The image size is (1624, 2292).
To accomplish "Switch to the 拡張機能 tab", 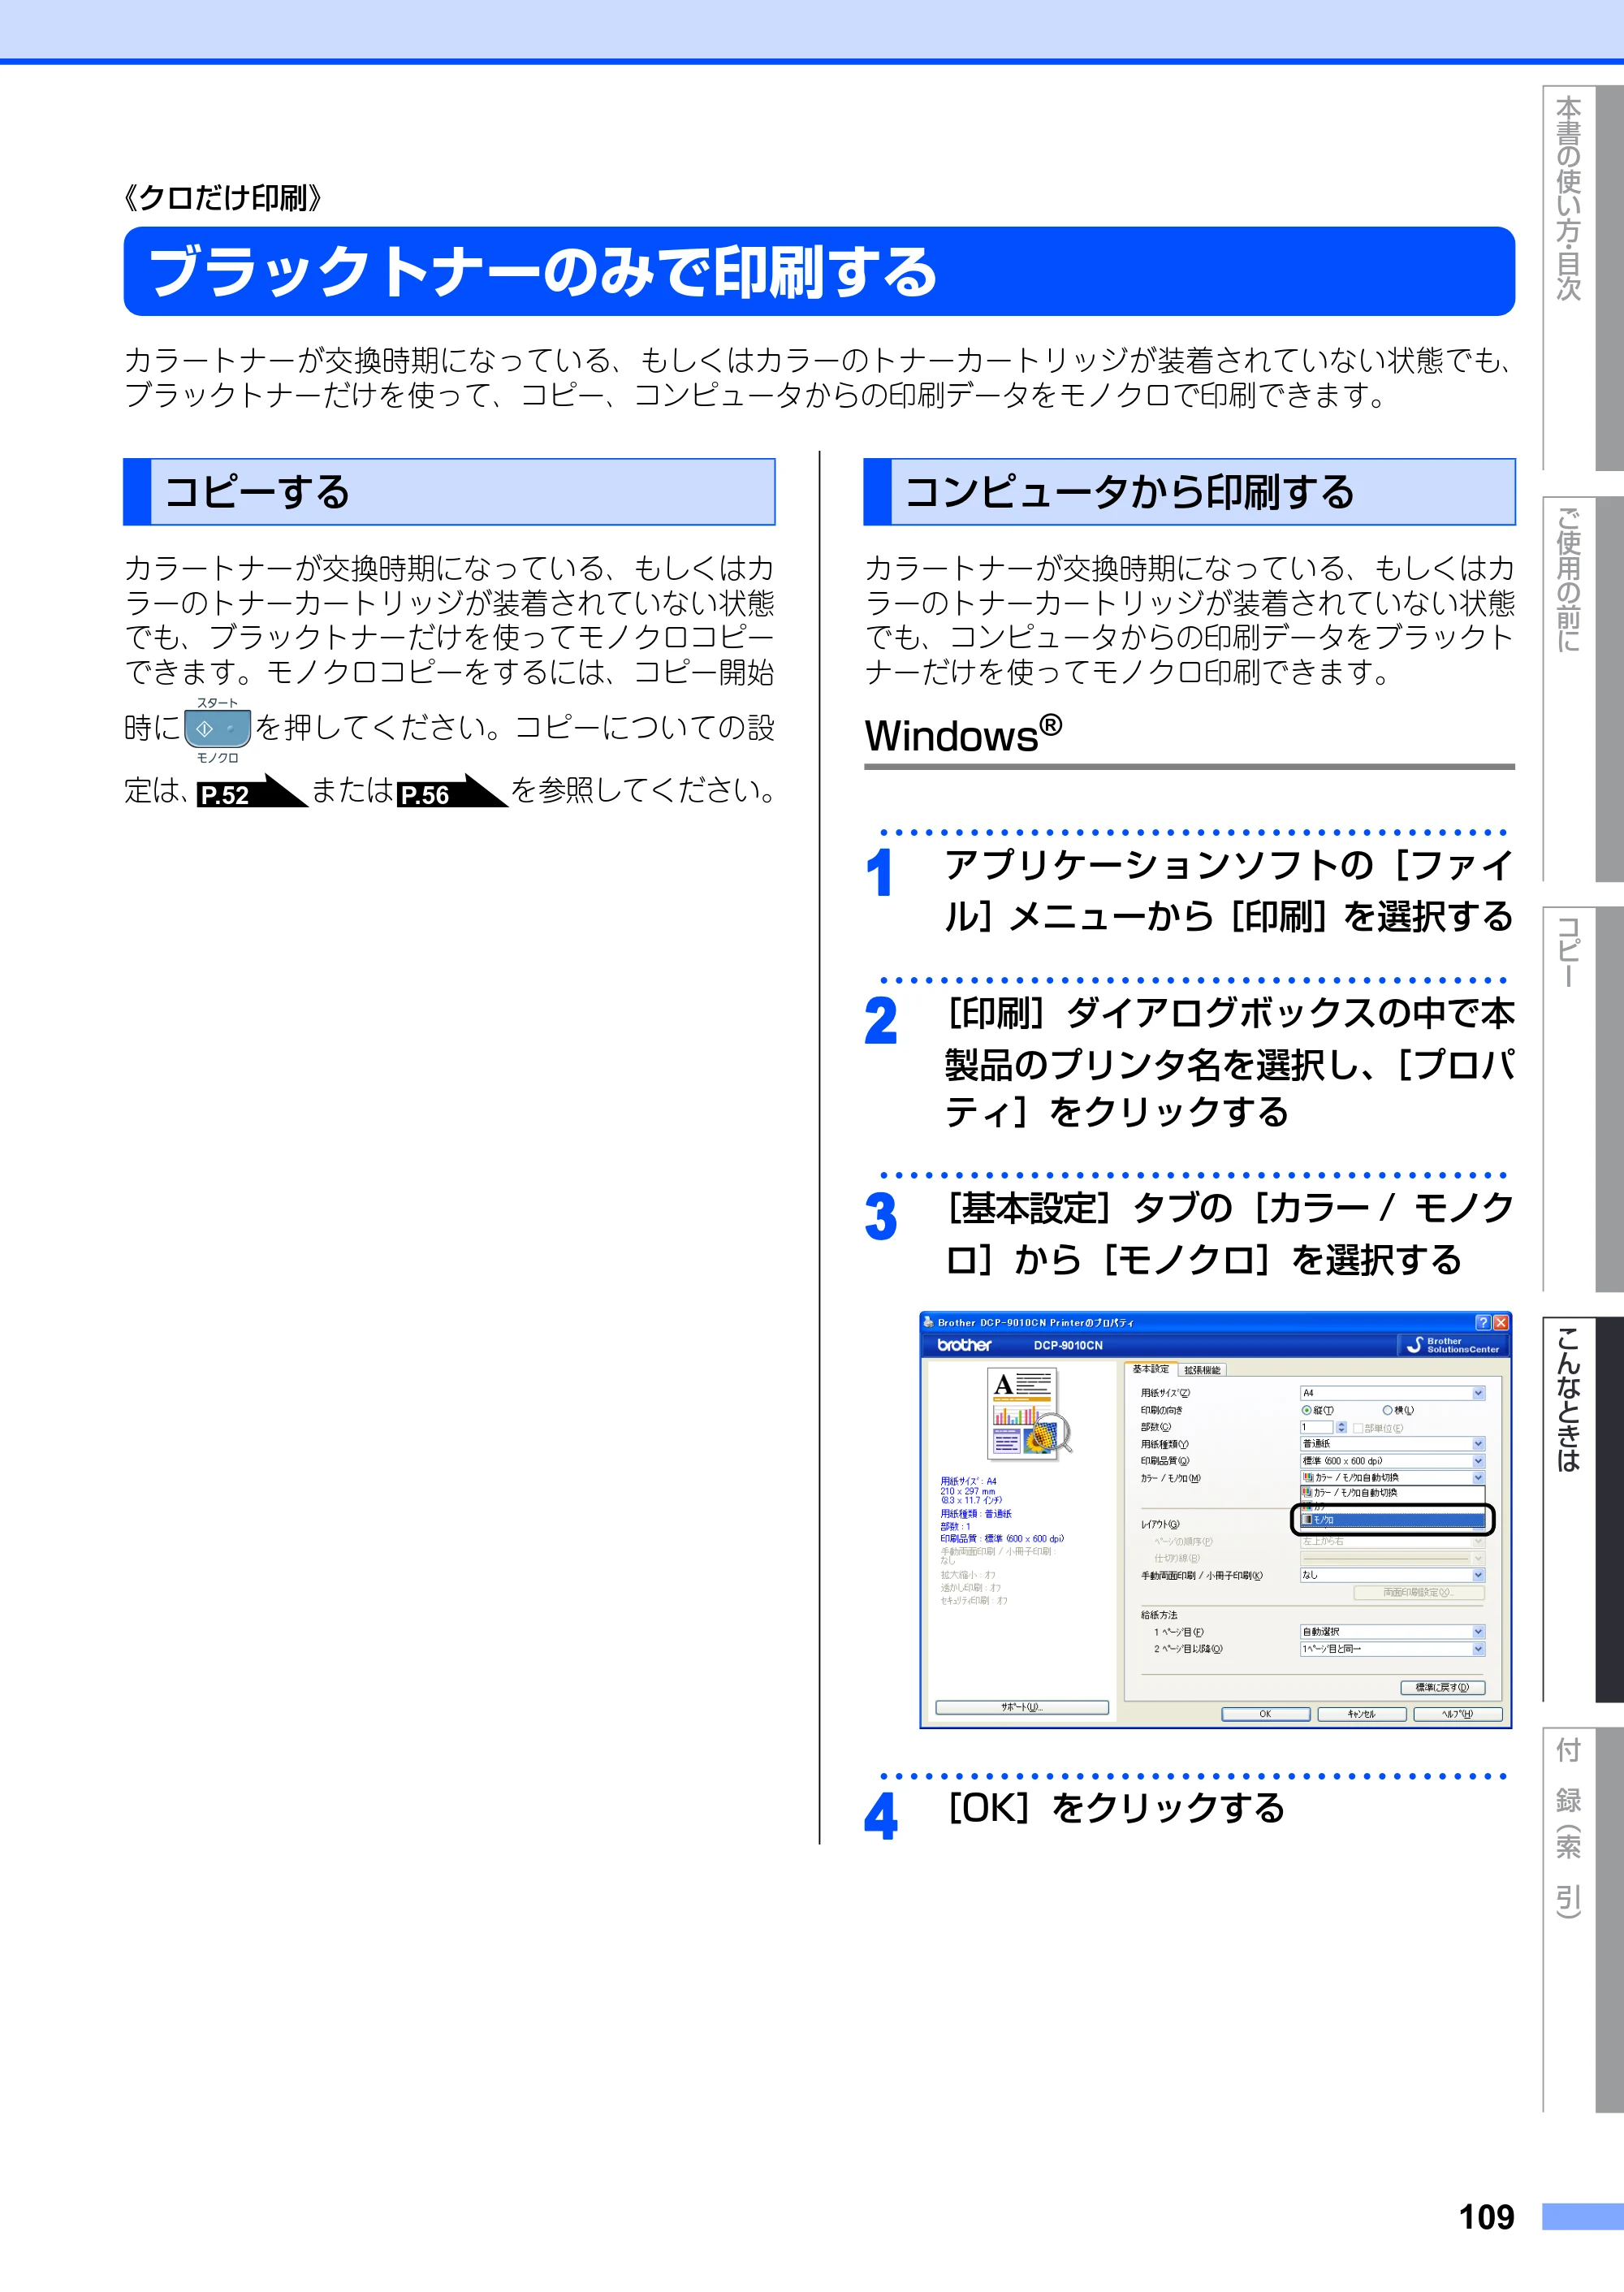I will [1202, 1370].
